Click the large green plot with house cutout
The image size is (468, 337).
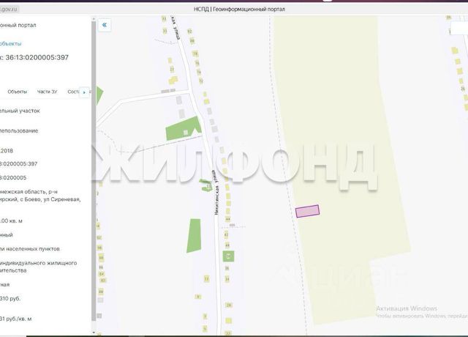click(x=182, y=129)
